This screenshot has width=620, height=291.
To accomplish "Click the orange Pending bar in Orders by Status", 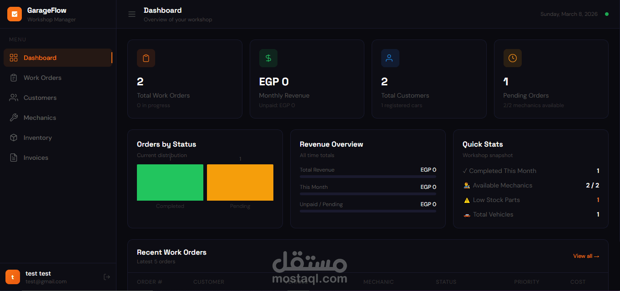I will coord(240,182).
